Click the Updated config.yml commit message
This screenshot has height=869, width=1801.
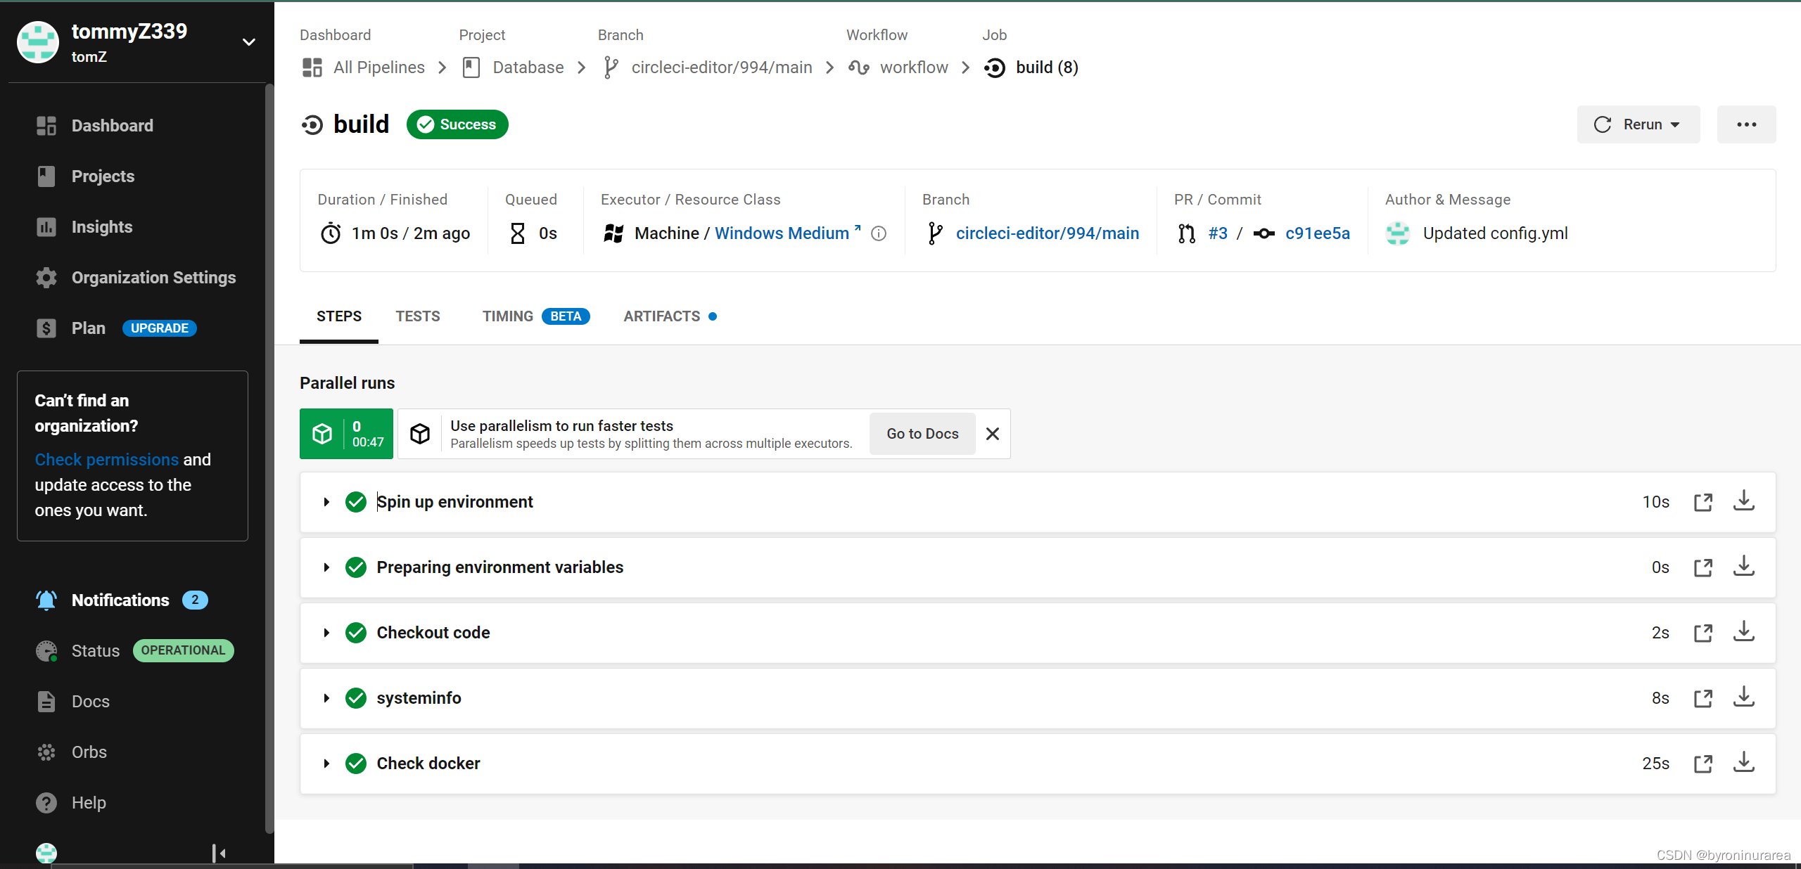[x=1495, y=233]
